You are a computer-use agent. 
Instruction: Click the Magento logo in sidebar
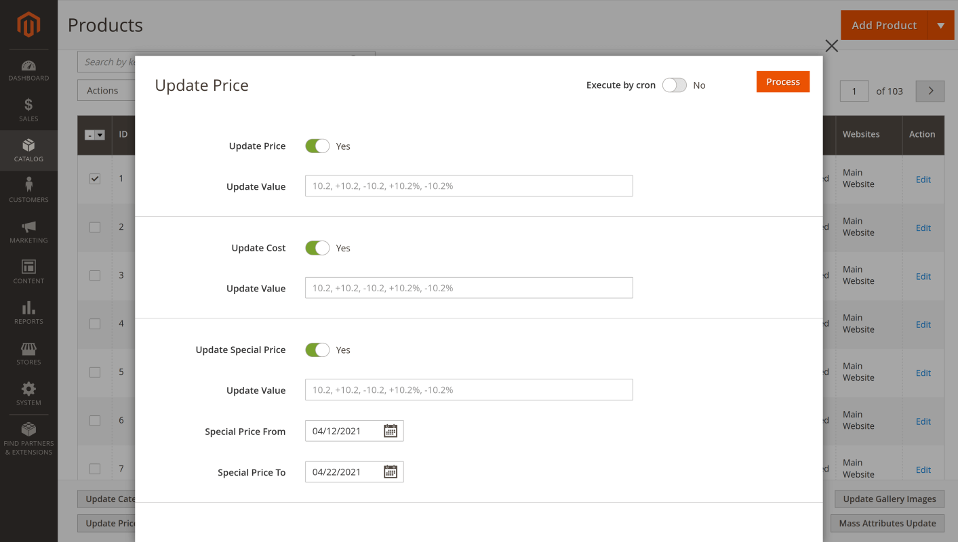point(28,24)
